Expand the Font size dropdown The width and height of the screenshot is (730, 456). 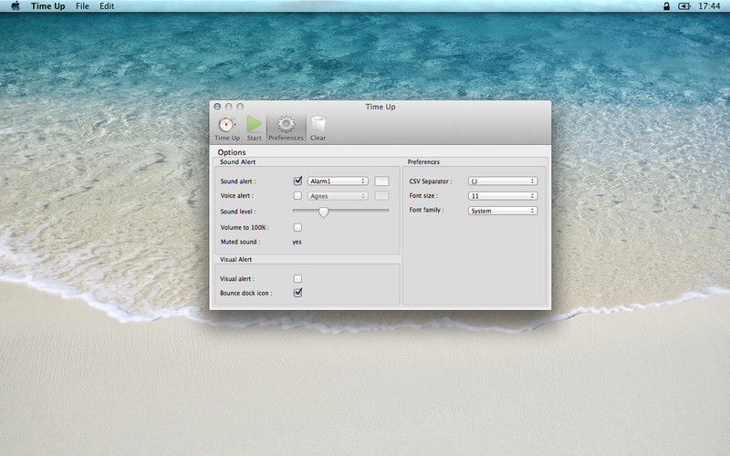[503, 196]
